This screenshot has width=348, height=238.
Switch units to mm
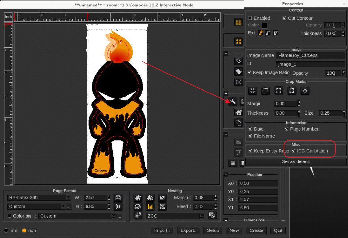[6, 230]
